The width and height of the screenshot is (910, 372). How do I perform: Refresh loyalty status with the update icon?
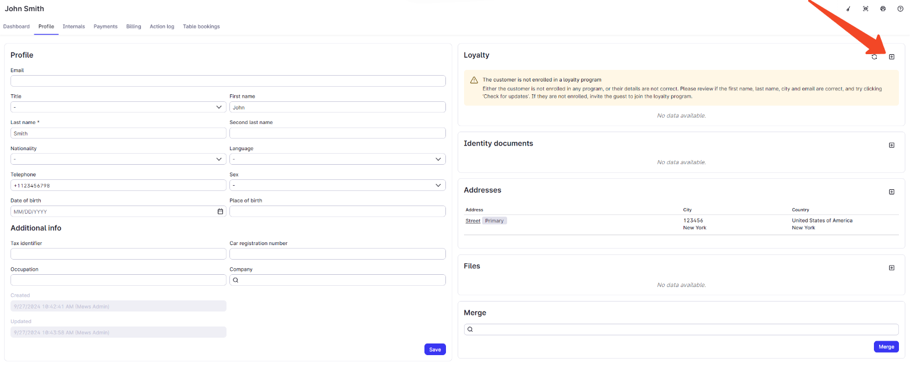874,56
